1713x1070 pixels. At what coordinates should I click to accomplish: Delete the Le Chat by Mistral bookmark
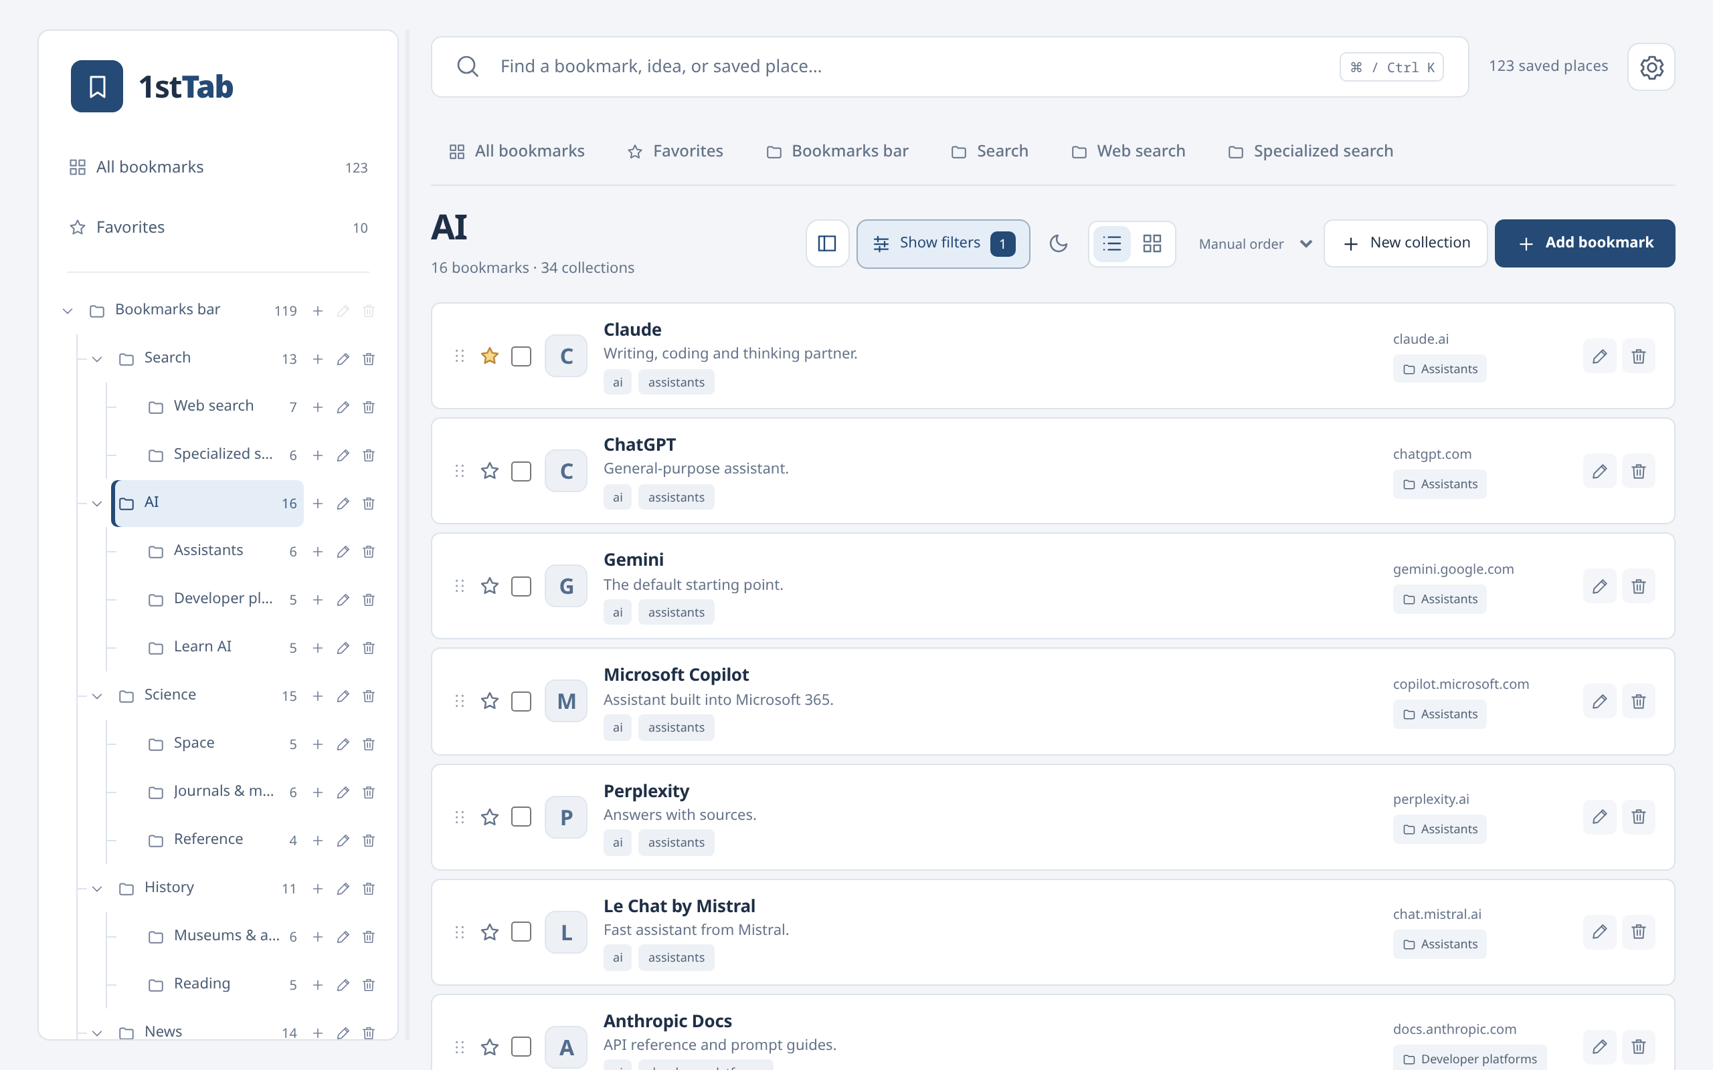point(1638,932)
